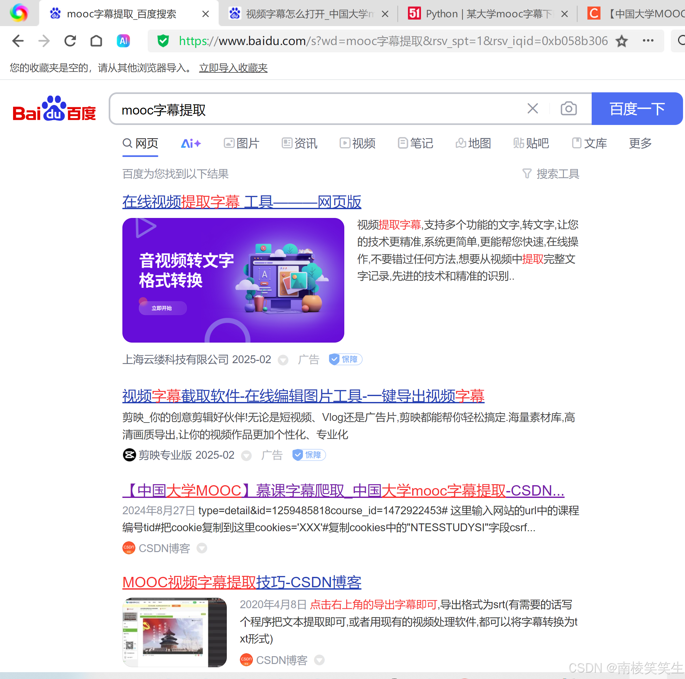Go to browser home page icon
The width and height of the screenshot is (685, 679).
[x=96, y=41]
